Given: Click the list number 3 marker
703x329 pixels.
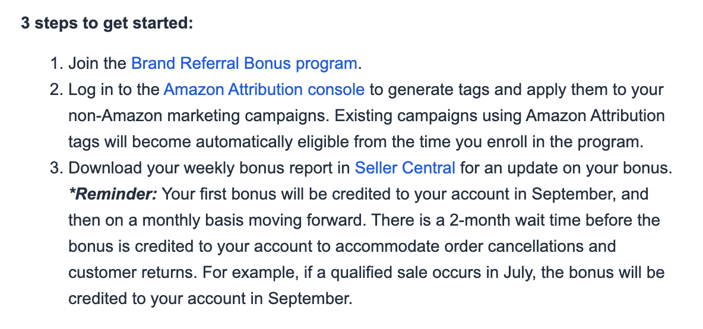Looking at the screenshot, I should 57,168.
